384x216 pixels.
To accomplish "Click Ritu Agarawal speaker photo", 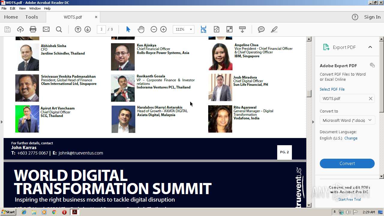I will tap(220, 119).
